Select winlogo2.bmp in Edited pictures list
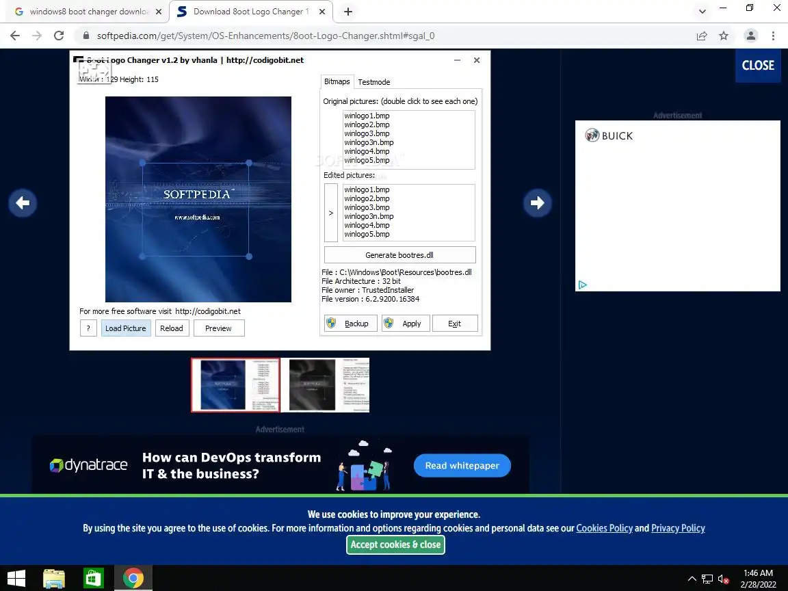The height and width of the screenshot is (591, 788). click(367, 198)
